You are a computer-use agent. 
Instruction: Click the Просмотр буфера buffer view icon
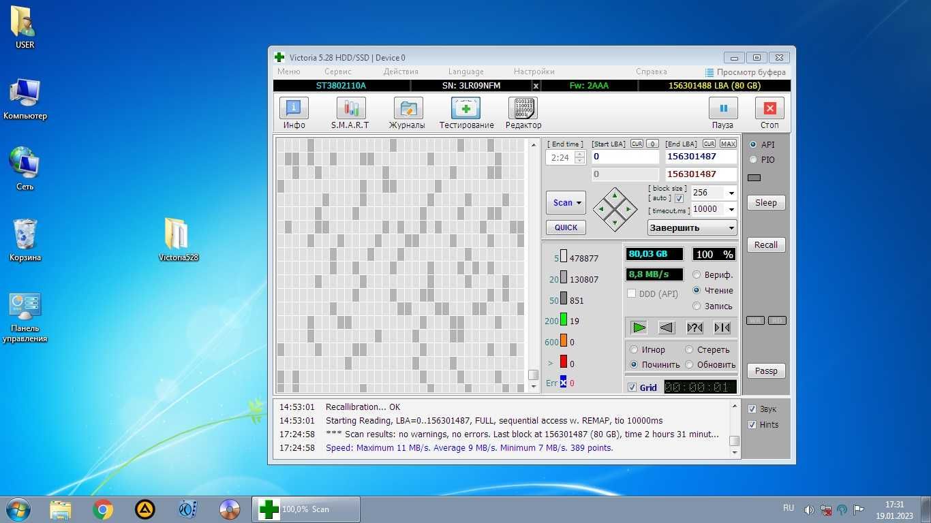click(x=709, y=72)
